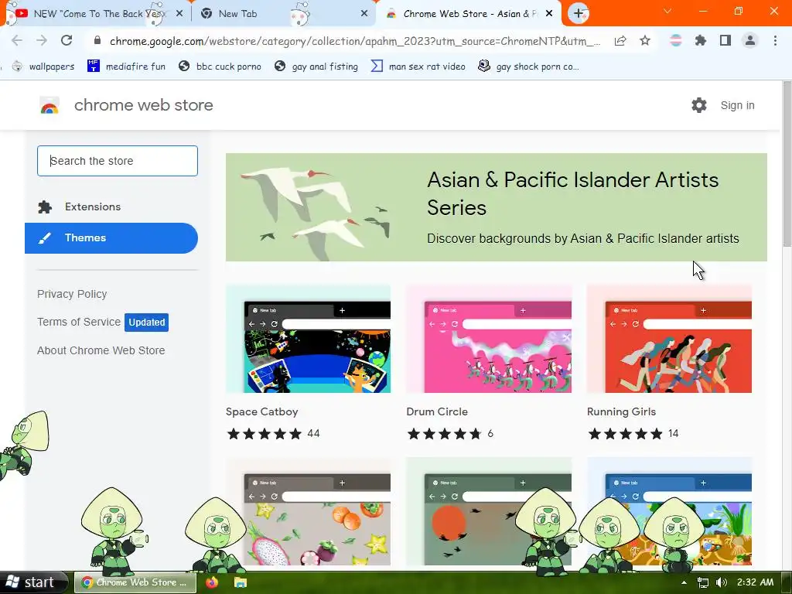Open the mediafire fun bookmark

(127, 67)
